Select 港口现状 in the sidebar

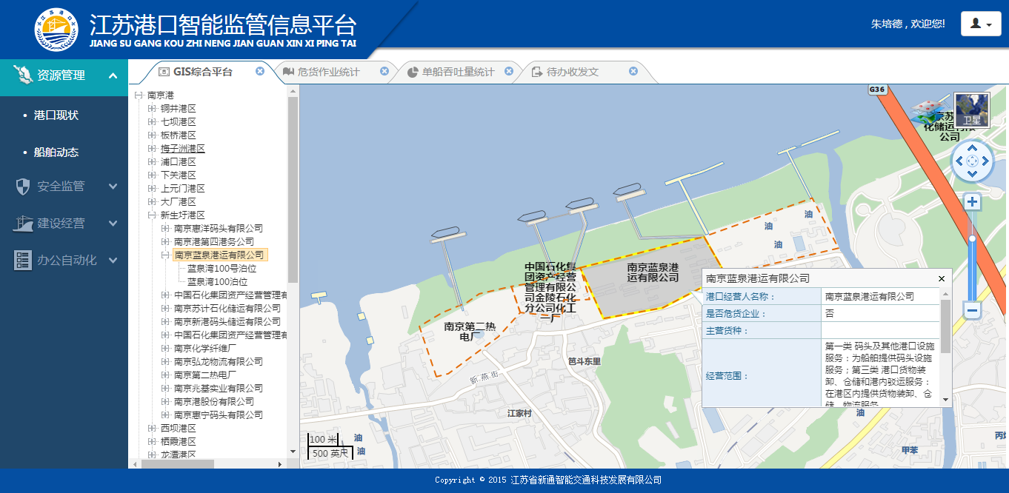pyautogui.click(x=56, y=115)
